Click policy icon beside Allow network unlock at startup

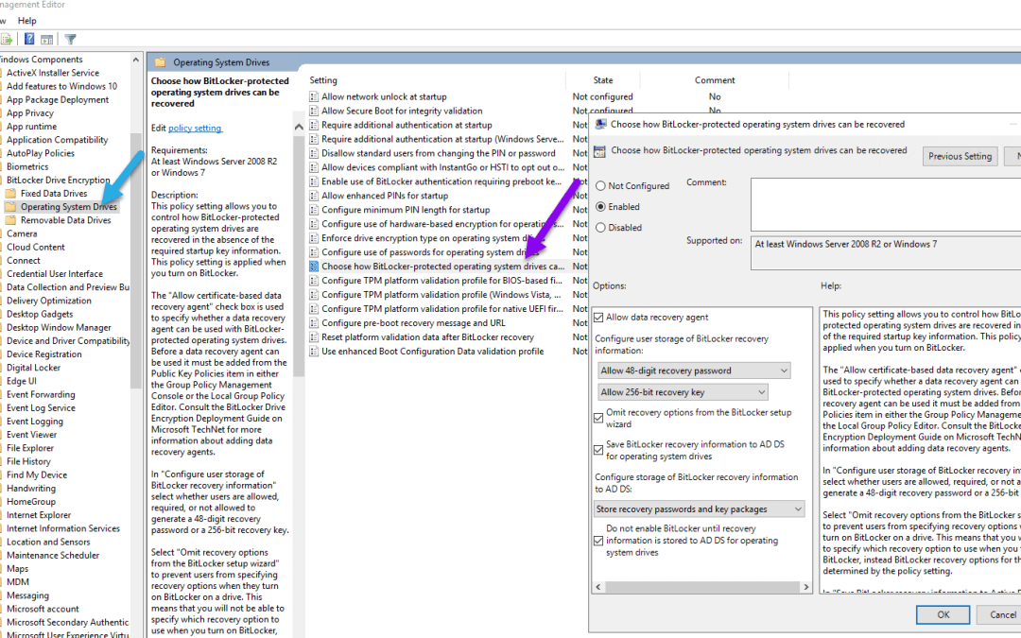314,96
